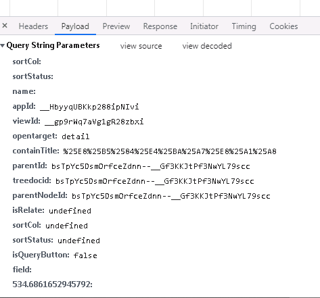Go to the Initiator tab
This screenshot has height=298, width=320.
click(x=204, y=26)
